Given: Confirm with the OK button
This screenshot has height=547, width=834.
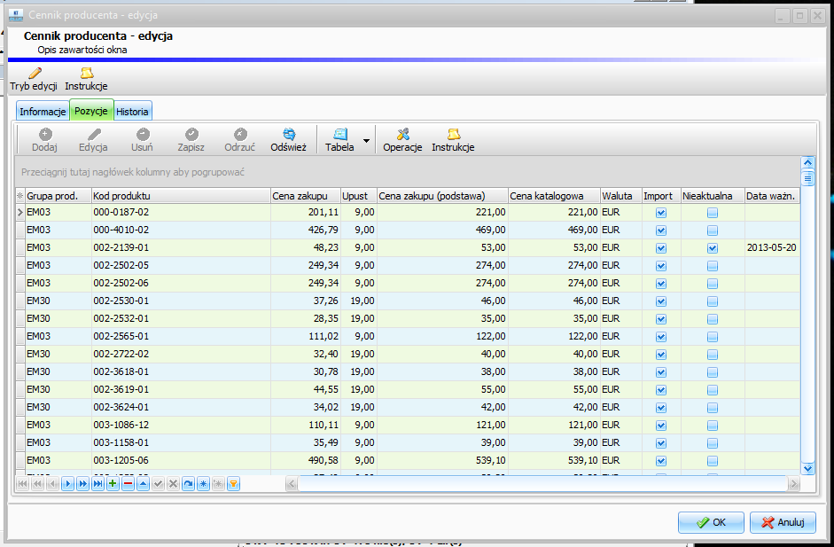Looking at the screenshot, I should click(711, 522).
